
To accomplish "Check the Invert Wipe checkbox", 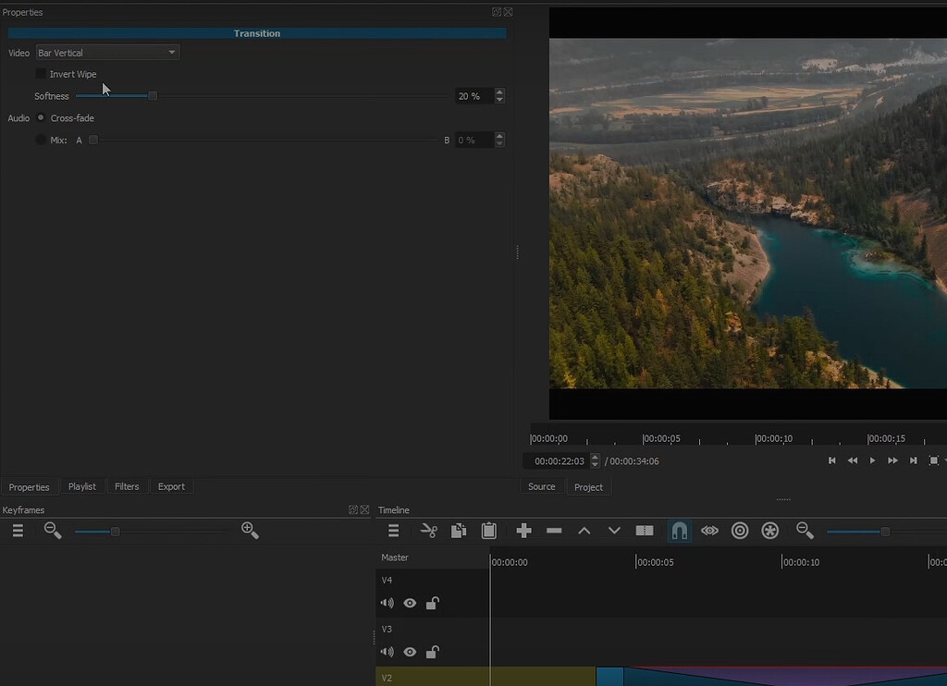I will point(41,74).
